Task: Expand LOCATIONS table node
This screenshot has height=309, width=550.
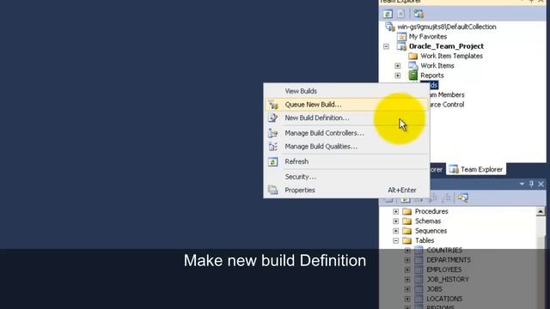Action: coord(406,299)
